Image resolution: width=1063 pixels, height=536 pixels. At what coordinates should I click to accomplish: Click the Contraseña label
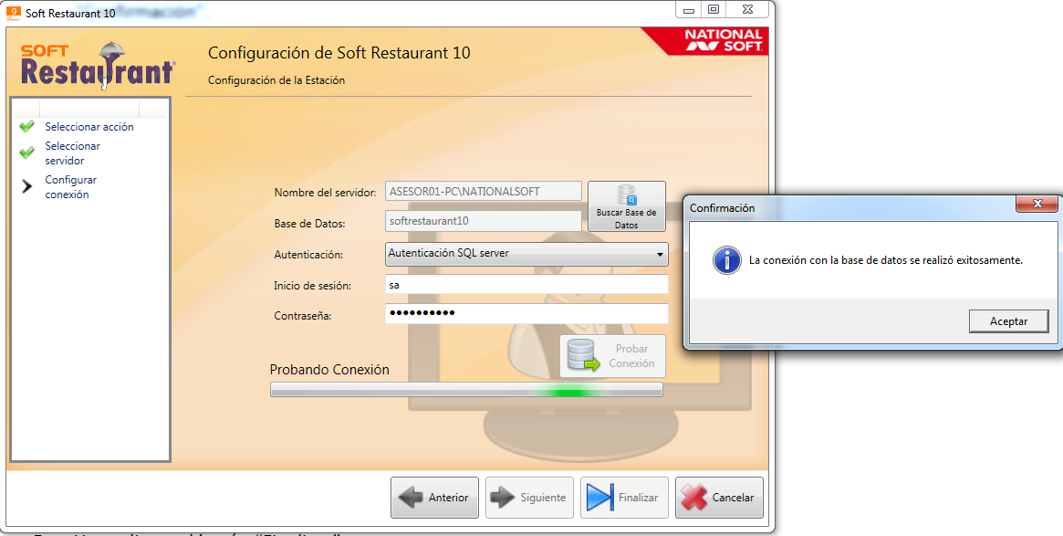pos(302,316)
